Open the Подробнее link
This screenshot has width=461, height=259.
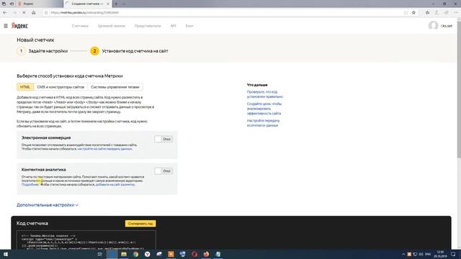[30, 185]
